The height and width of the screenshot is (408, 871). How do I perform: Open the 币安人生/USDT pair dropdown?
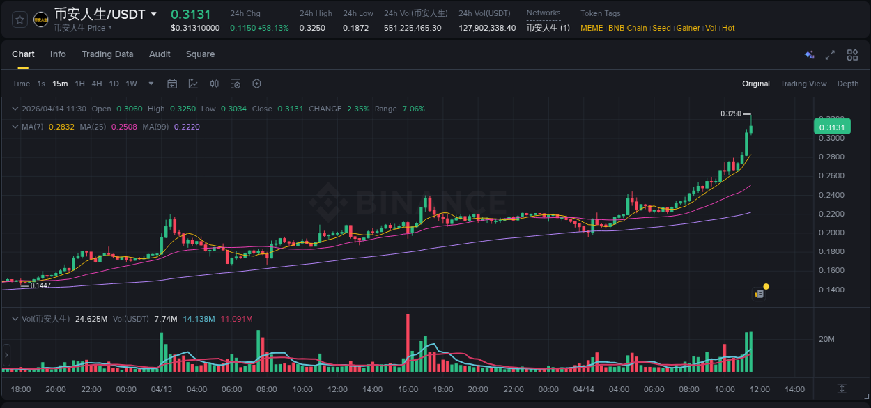155,13
